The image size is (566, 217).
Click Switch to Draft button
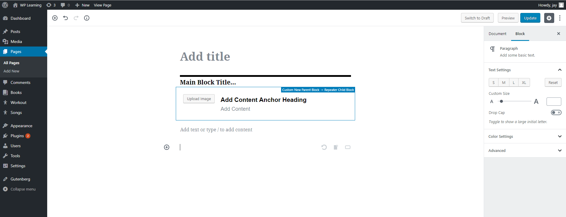click(x=477, y=18)
